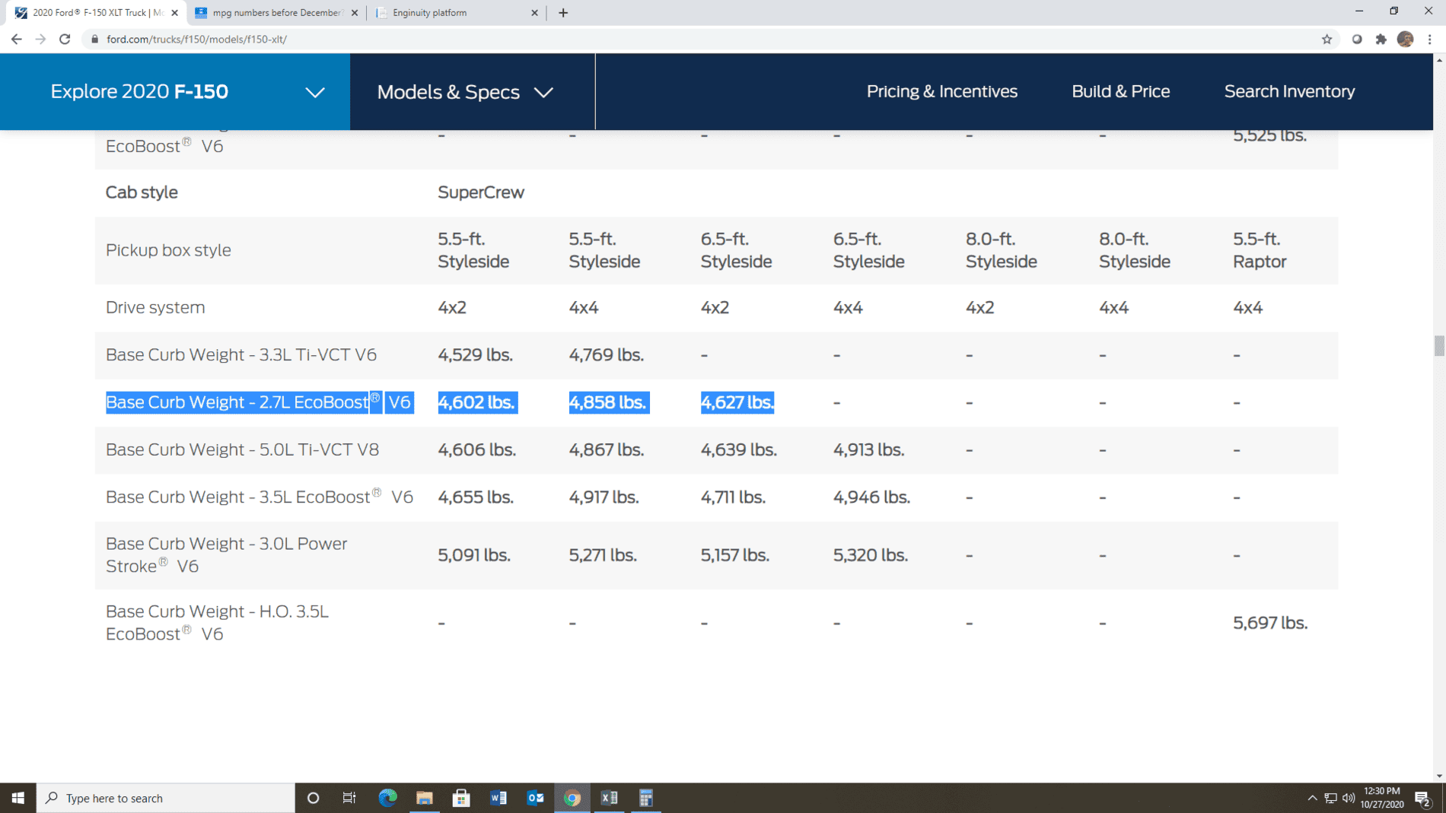Click Base Curb Weight - 5.0L Ti-VCT V8 row label

point(242,449)
